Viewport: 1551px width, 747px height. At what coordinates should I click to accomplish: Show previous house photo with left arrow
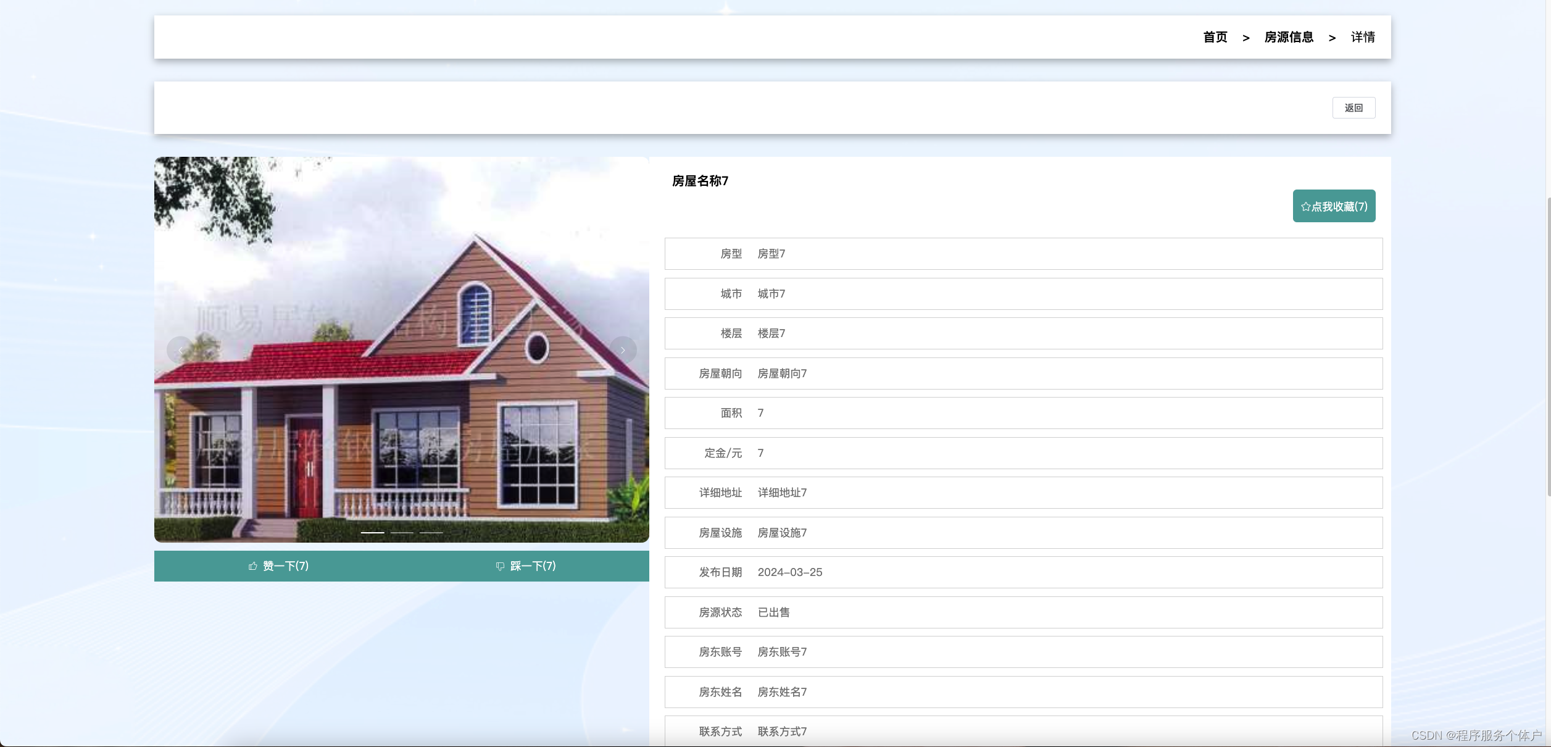point(180,350)
